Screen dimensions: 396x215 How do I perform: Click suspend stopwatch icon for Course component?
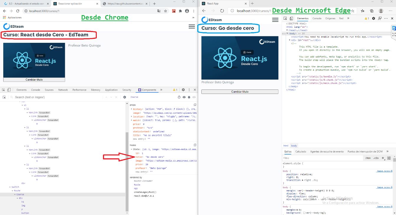tap(179, 97)
